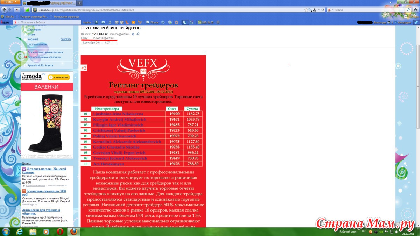Screen dimensions: 420x236
Task: Select the VEFX#2 РЕЙТИНГ browser tab
Action: pos(49,3)
